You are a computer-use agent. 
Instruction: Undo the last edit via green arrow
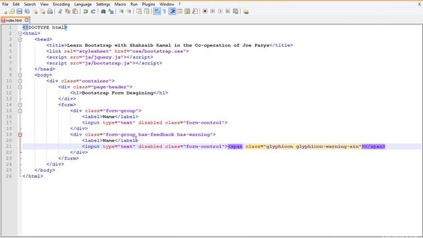pyautogui.click(x=85, y=11)
